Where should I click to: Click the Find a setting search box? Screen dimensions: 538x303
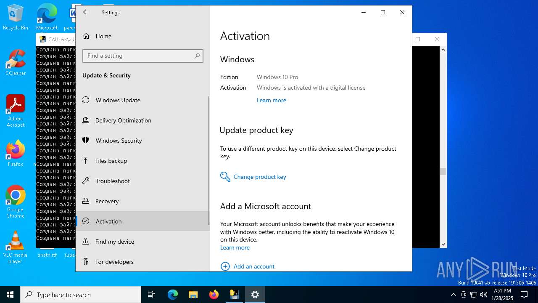[x=139, y=56]
